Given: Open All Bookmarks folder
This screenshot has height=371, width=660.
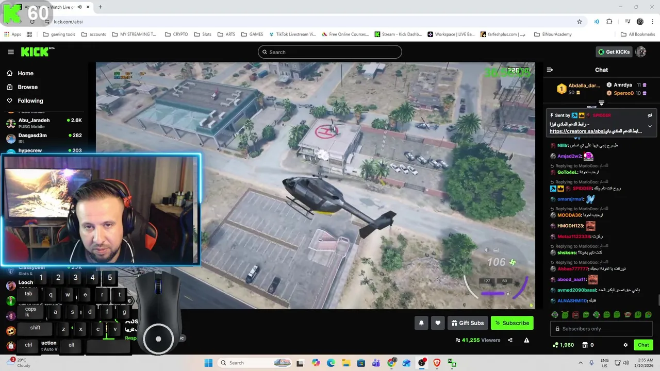Looking at the screenshot, I should coord(638,35).
